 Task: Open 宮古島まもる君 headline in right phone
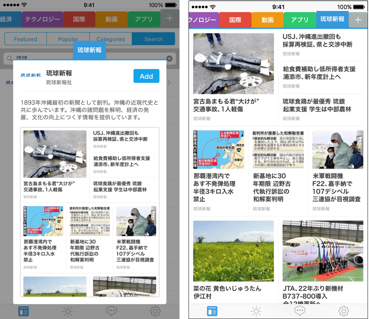pyautogui.click(x=226, y=105)
